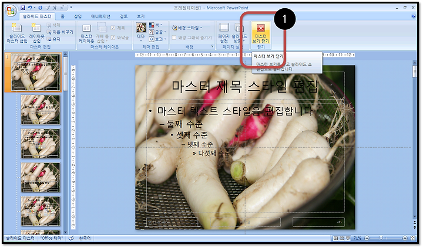Viewport: 423px width, 248px height.
Task: Open the 보기 tab
Action: point(141,16)
